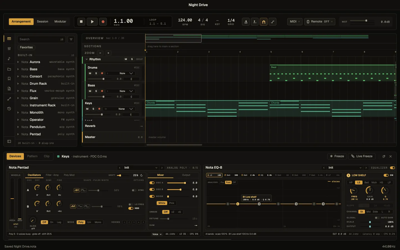Click the browser filter icon beside Search
Image resolution: width=400 pixels, height=250 pixels.
pos(71,39)
